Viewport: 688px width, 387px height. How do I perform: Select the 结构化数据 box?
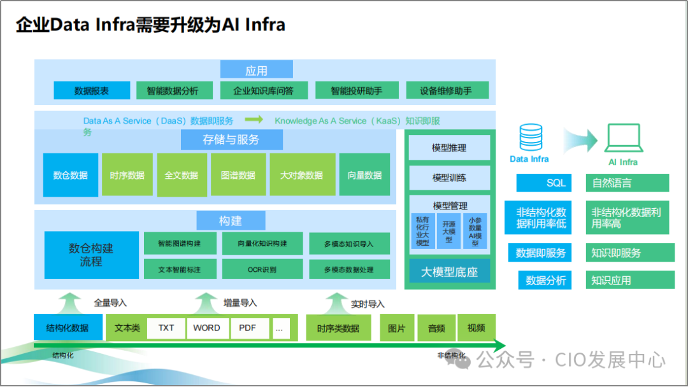[68, 327]
